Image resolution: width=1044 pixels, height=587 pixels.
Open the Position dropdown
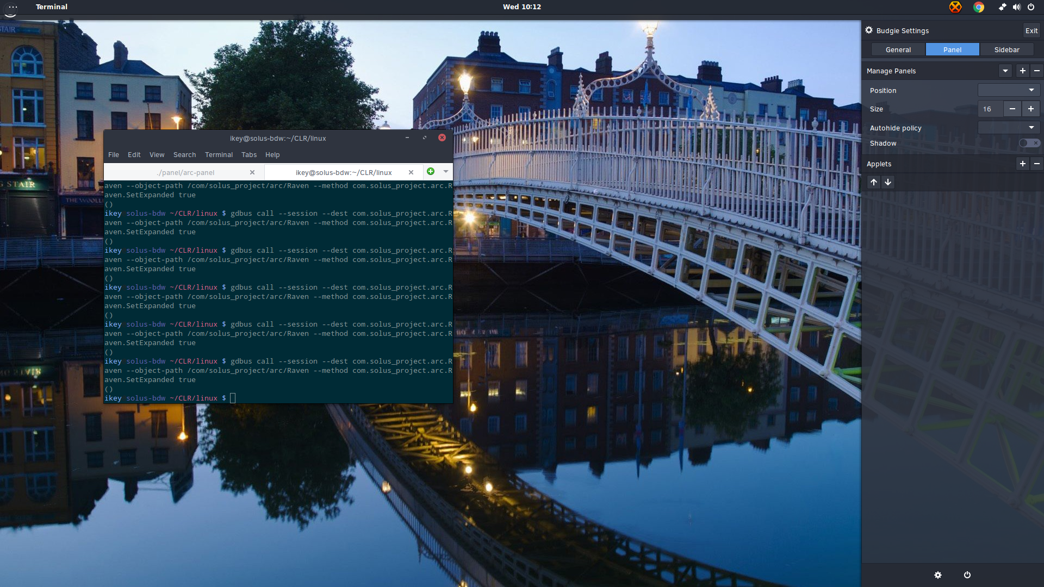(x=1009, y=90)
